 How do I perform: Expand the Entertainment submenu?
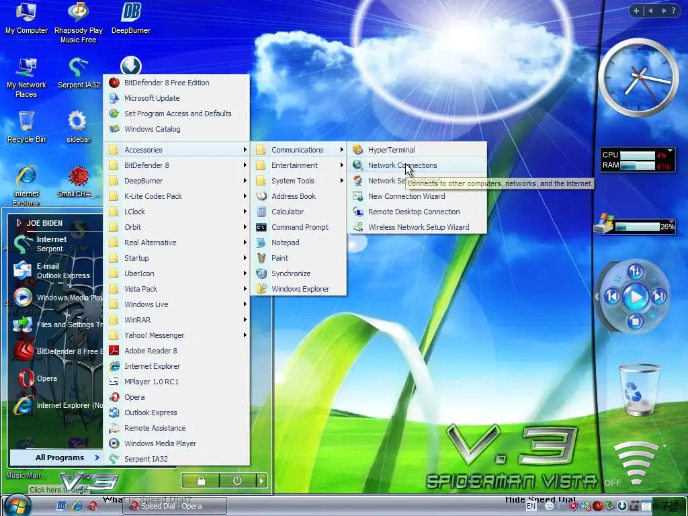pyautogui.click(x=298, y=165)
